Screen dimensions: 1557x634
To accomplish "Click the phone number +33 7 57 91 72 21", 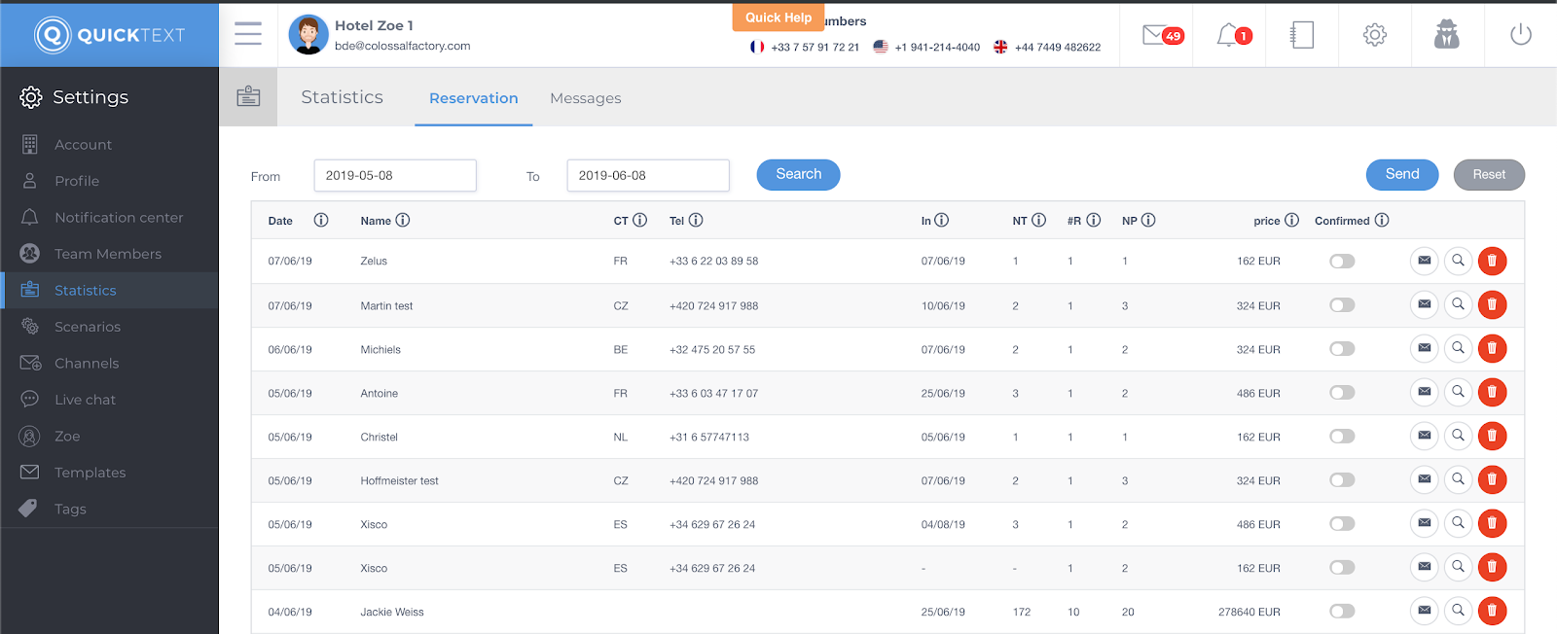I will click(815, 47).
